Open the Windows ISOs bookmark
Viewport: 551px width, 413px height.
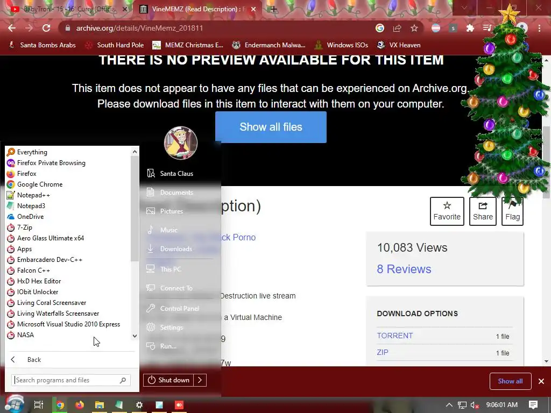point(341,45)
